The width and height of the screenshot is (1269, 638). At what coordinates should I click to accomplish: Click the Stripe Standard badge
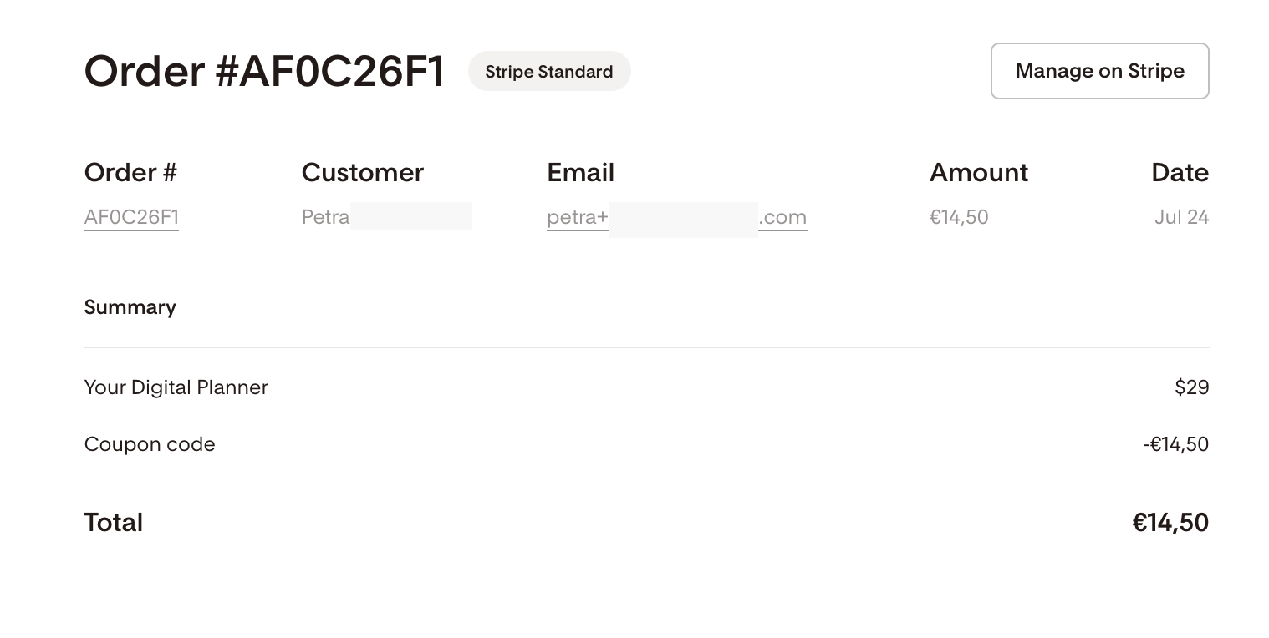pos(549,71)
